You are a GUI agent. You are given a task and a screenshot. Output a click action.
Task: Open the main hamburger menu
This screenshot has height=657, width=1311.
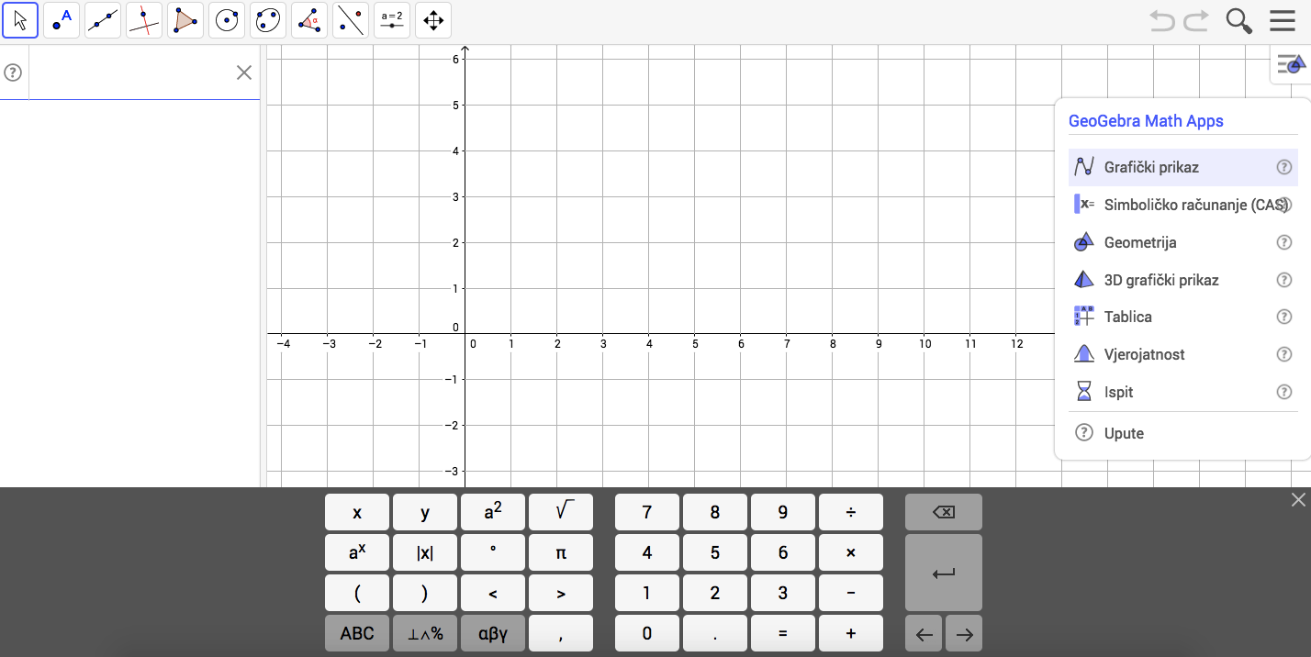point(1283,20)
